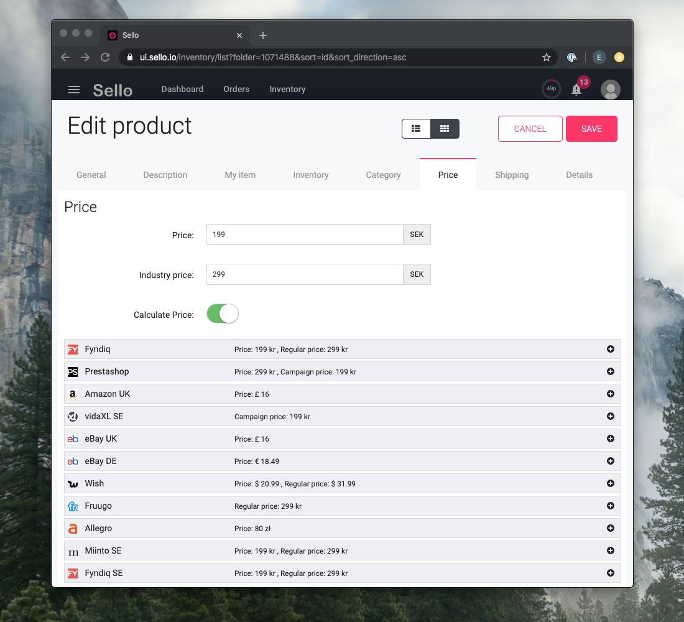Open the user avatar profile icon
The height and width of the screenshot is (622, 684).
610,90
